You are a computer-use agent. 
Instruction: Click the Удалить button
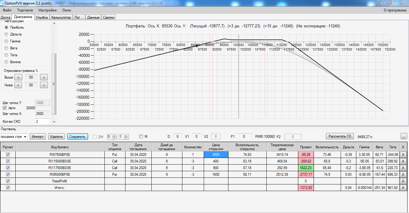pos(56,137)
